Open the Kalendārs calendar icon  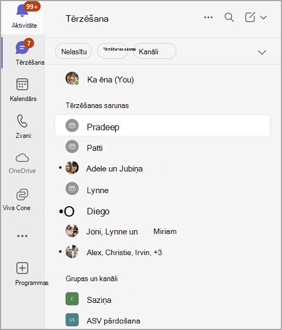[x=22, y=84]
